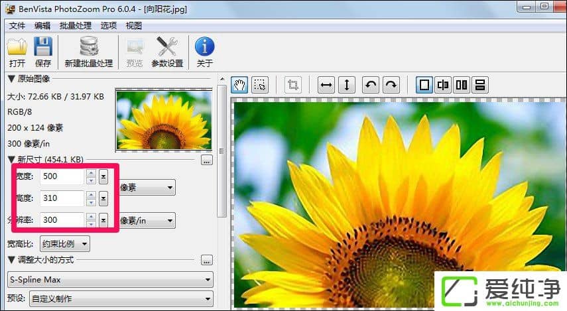Open the 约束比例 aspect ratio dropdown
567x311 pixels.
[x=64, y=244]
